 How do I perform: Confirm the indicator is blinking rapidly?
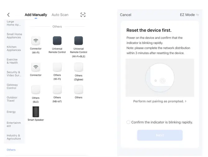[x=128, y=122]
